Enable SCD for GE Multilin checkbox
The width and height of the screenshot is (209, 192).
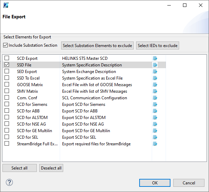click(x=7, y=131)
